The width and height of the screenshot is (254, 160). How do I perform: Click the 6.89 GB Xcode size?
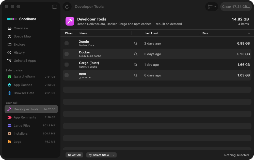[x=243, y=44]
